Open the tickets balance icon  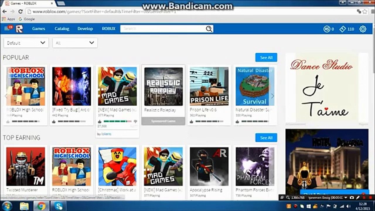click(x=343, y=29)
